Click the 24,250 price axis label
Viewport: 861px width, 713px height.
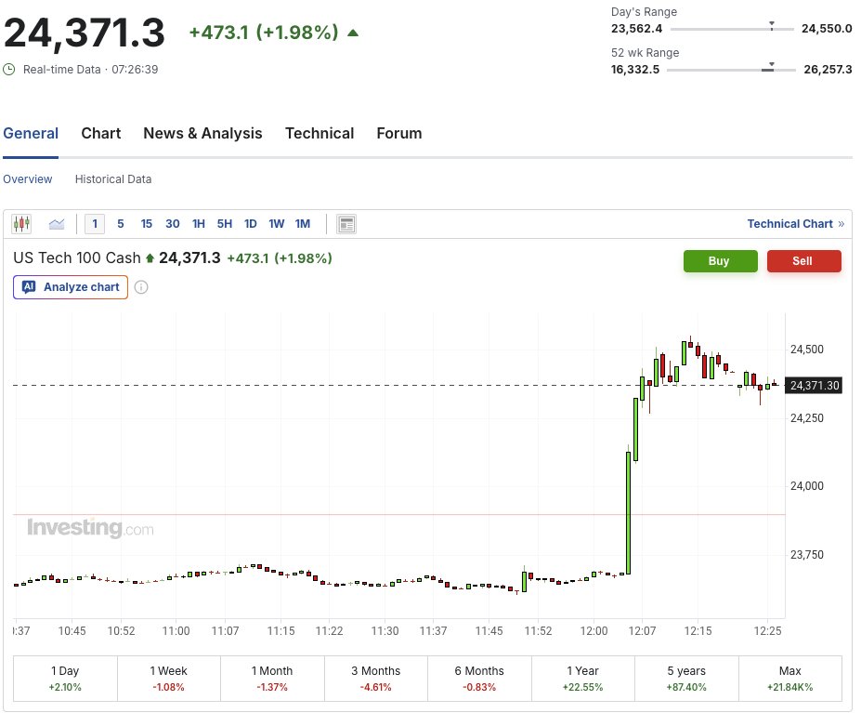pyautogui.click(x=806, y=418)
